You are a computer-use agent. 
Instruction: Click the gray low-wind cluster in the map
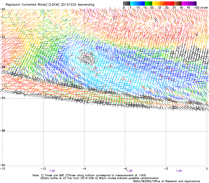pyautogui.click(x=87, y=58)
